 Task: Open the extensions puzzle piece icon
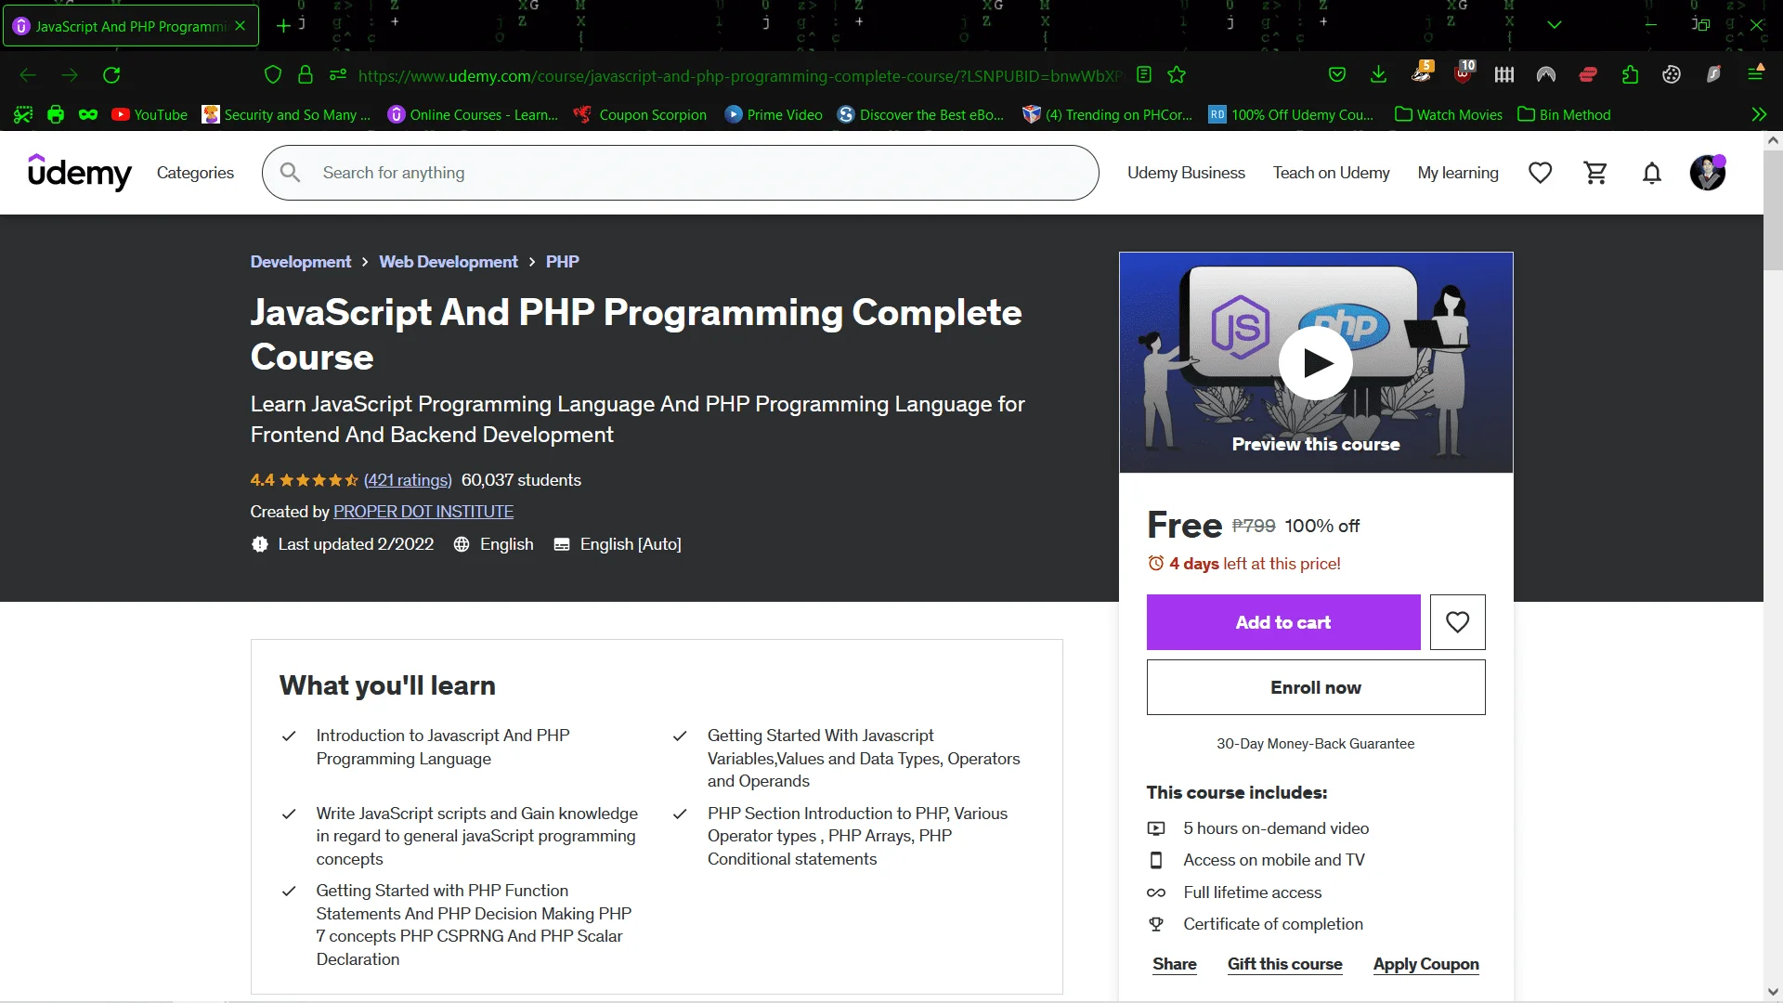coord(1630,75)
